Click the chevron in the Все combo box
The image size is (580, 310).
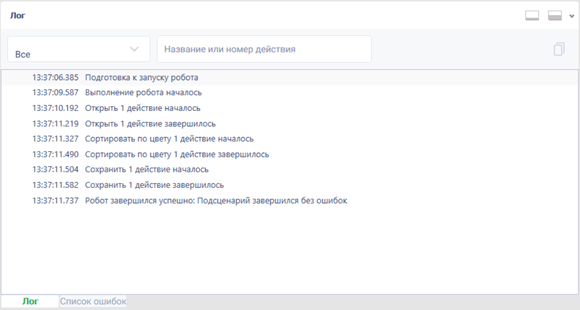(134, 49)
